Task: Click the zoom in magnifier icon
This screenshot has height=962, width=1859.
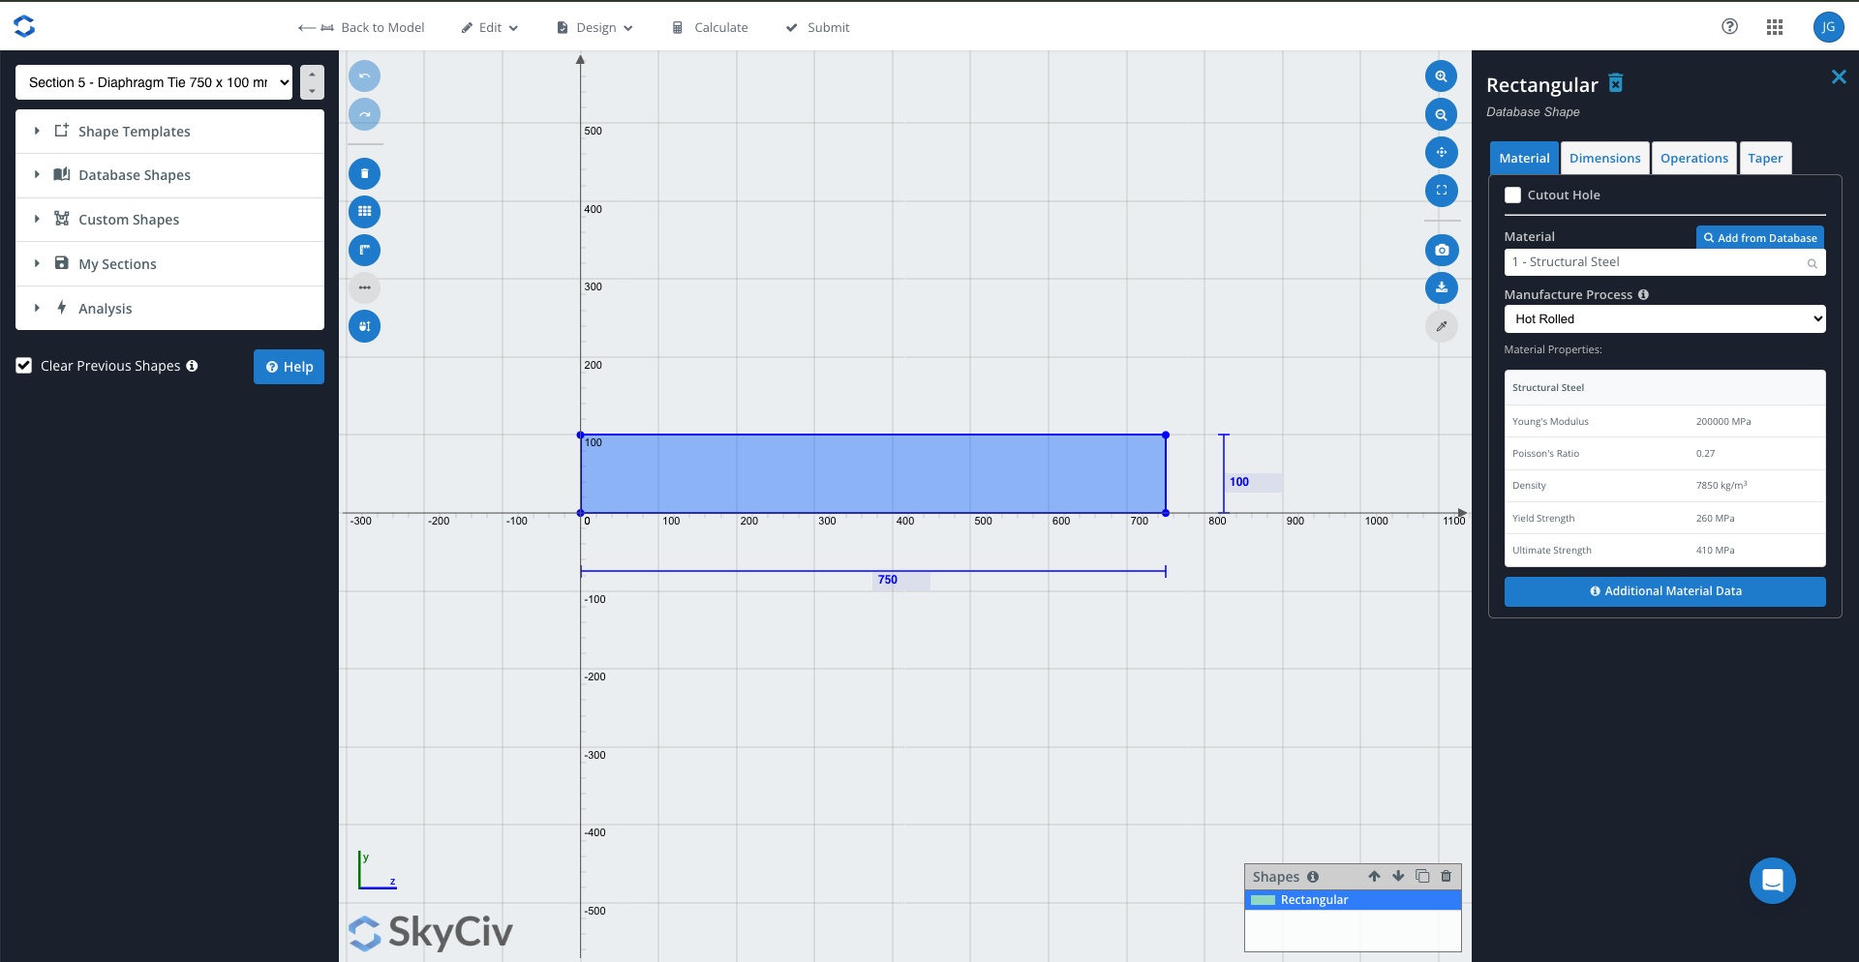Action: (1441, 76)
